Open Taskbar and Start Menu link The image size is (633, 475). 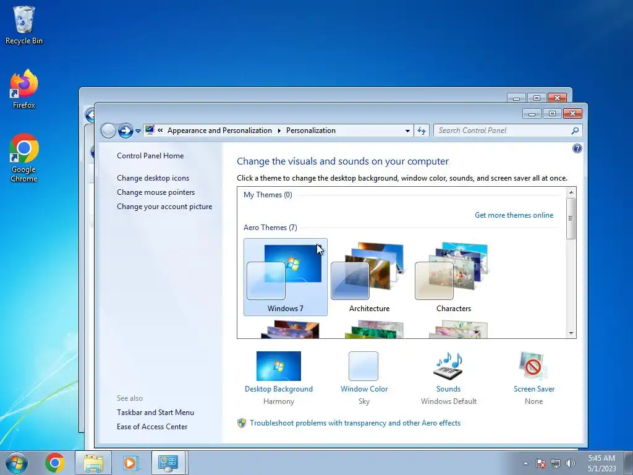tap(155, 413)
